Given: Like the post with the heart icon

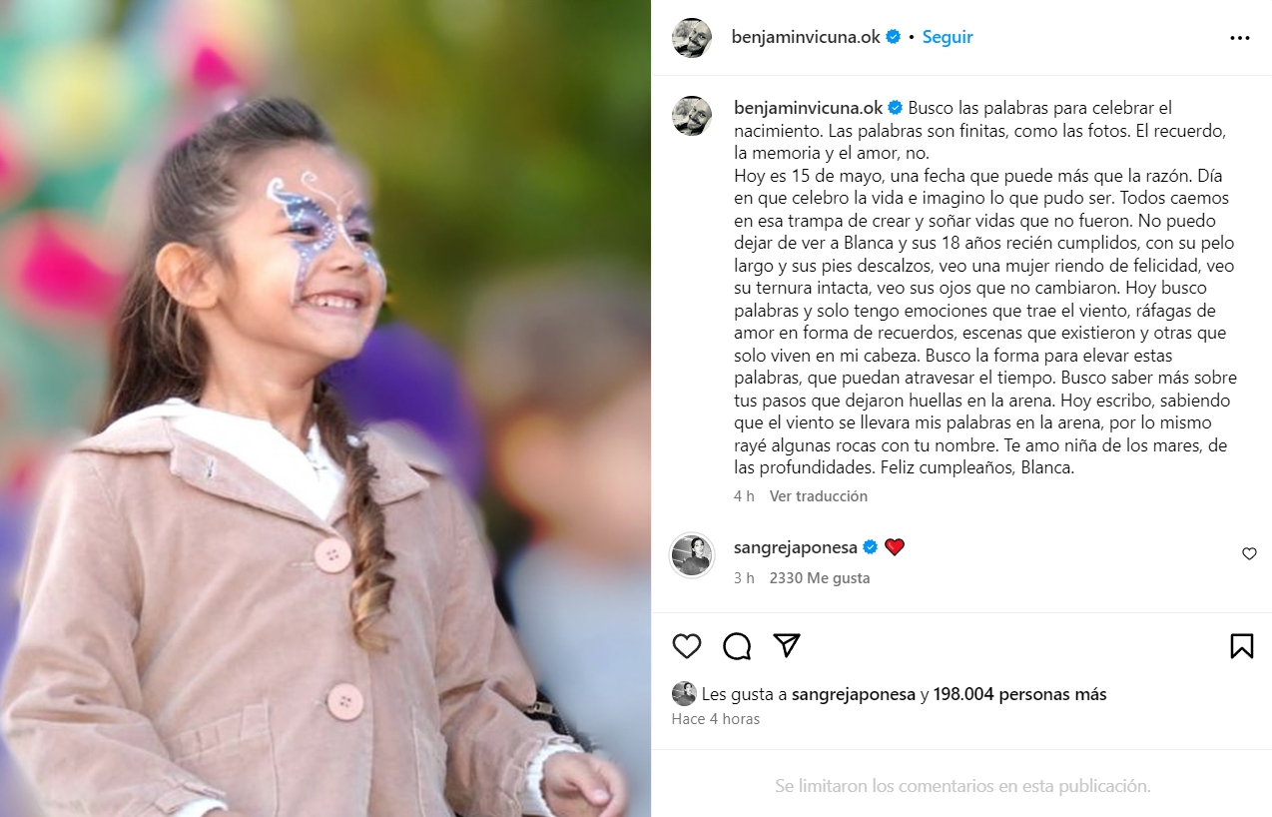Looking at the screenshot, I should coord(687,646).
